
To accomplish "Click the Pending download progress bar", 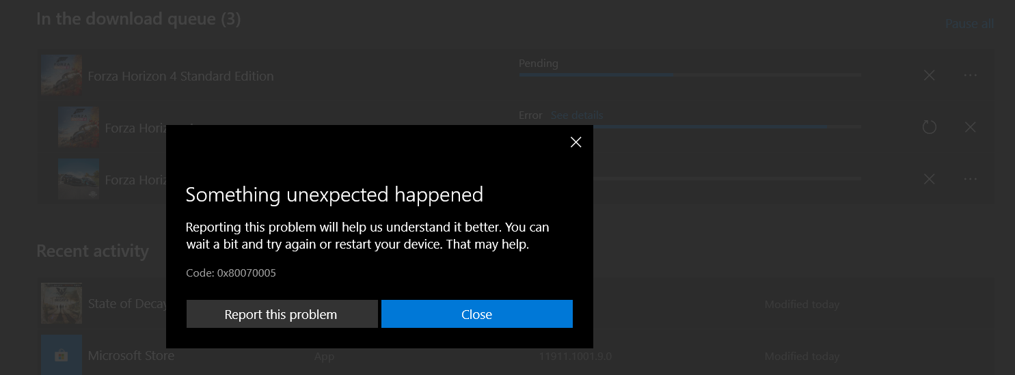I will pos(690,74).
